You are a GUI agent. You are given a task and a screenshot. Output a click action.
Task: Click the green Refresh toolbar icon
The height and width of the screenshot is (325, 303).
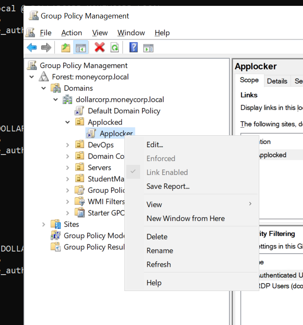pyautogui.click(x=115, y=48)
